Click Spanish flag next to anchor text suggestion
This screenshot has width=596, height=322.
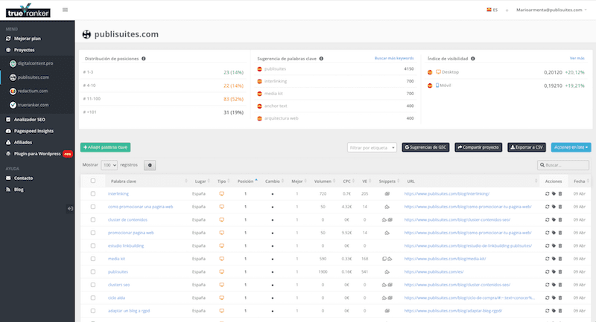(x=259, y=106)
